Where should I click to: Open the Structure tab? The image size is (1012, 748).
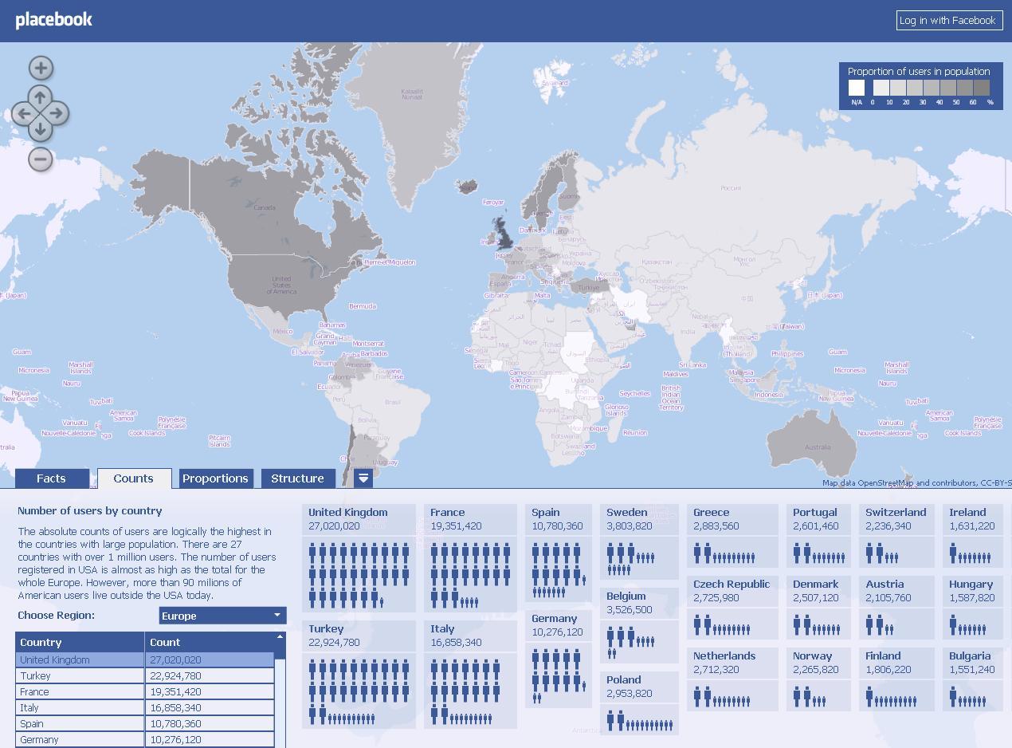pos(297,478)
